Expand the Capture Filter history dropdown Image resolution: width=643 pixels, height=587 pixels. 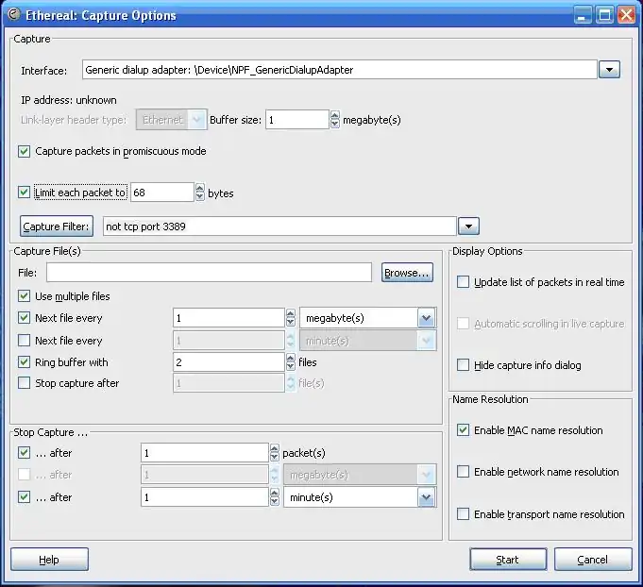click(x=468, y=226)
